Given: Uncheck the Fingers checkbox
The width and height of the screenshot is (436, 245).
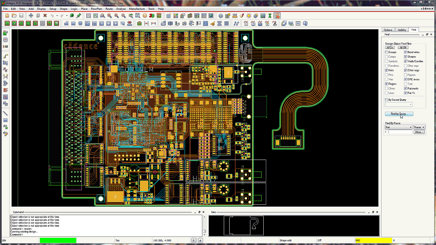Looking at the screenshot, I should coord(386,84).
